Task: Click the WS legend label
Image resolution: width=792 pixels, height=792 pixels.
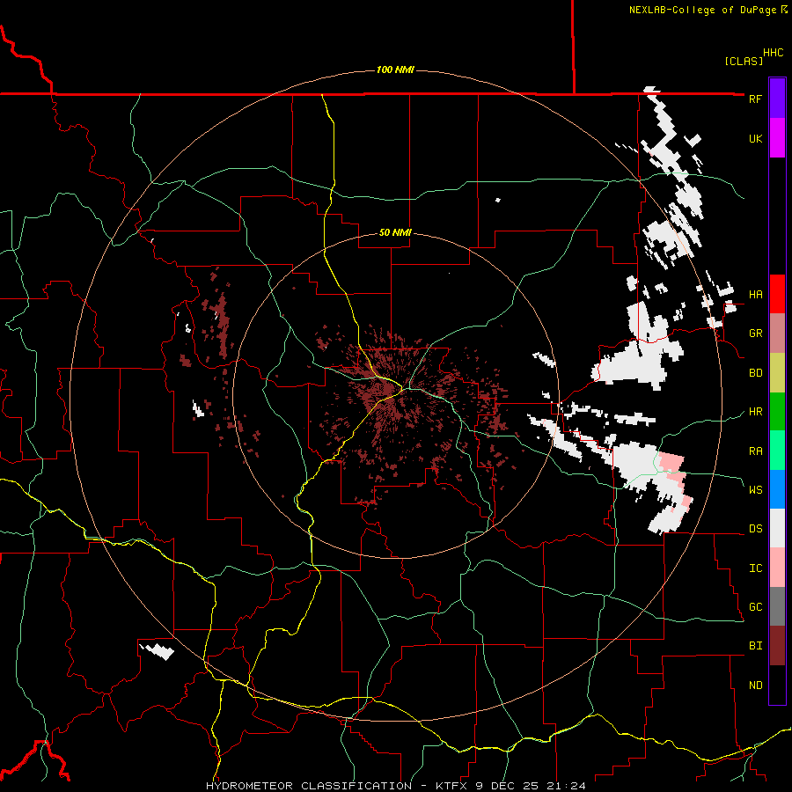Action: click(755, 490)
